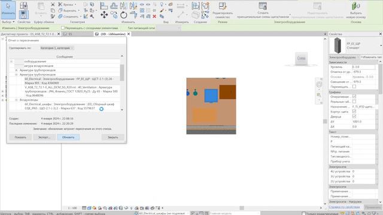Toggle Оперативная checkbox in Графика
Screen dimensions: 383x215
(354, 97)
